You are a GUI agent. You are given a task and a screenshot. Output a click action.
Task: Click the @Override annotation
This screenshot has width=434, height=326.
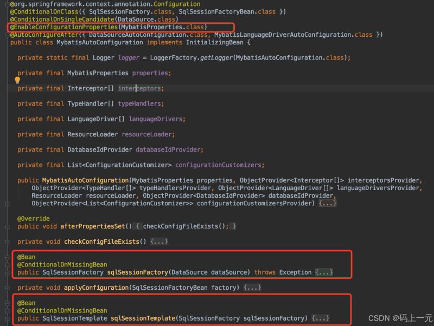[x=34, y=219]
